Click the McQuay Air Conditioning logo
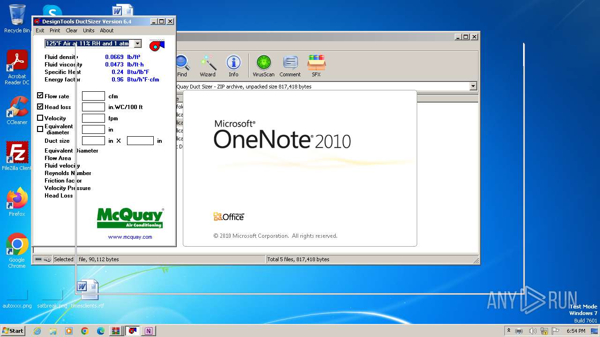The height and width of the screenshot is (337, 600). pos(130,219)
